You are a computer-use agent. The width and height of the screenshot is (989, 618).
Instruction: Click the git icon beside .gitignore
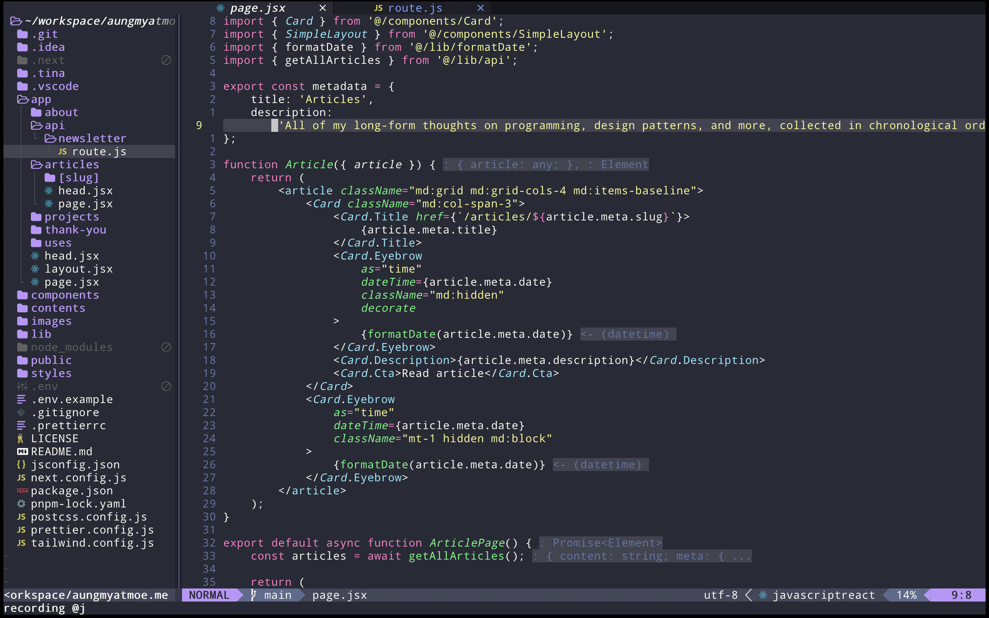point(21,412)
